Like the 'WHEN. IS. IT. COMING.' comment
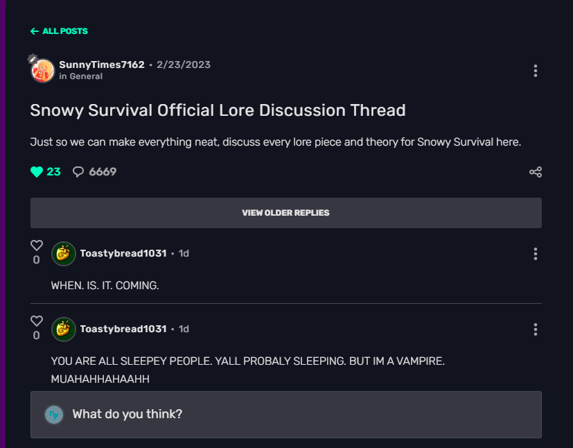 point(36,244)
